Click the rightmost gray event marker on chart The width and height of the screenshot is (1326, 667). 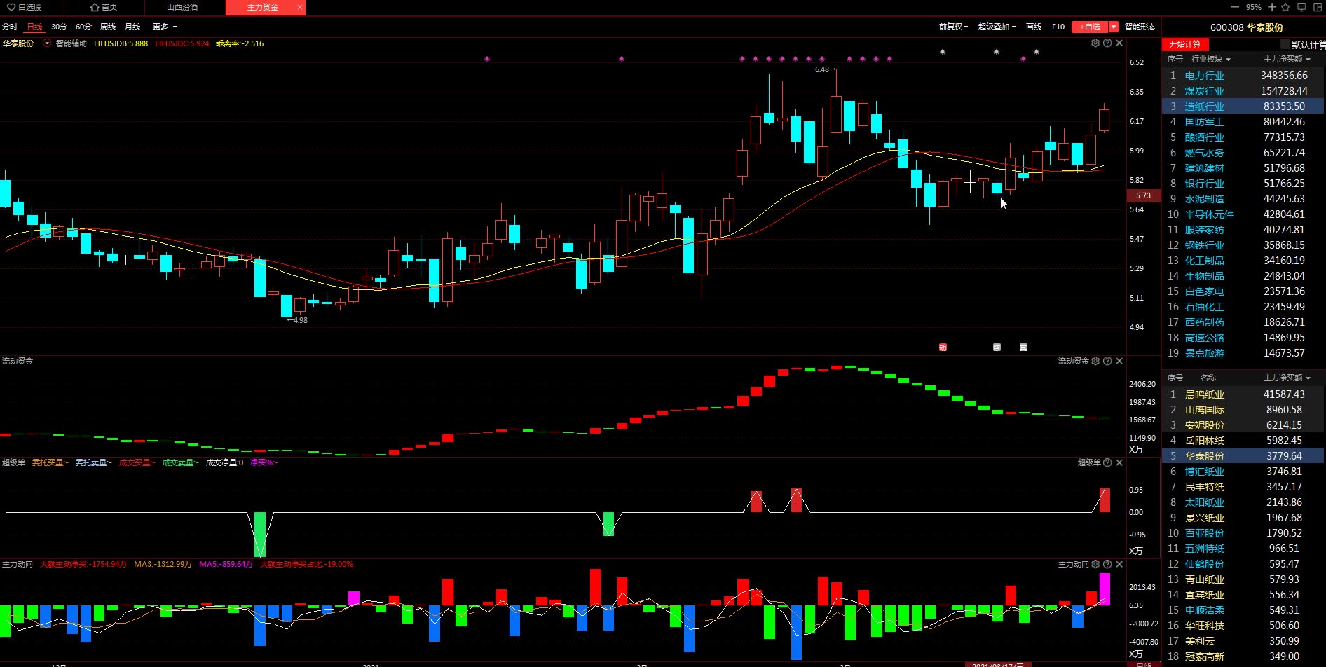coord(1023,347)
